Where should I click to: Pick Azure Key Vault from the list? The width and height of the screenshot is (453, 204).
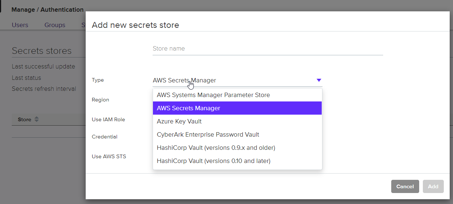click(x=179, y=121)
